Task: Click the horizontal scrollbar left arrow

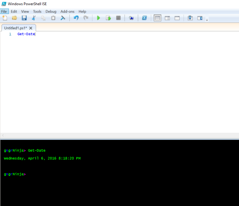Action: pyautogui.click(x=3, y=135)
